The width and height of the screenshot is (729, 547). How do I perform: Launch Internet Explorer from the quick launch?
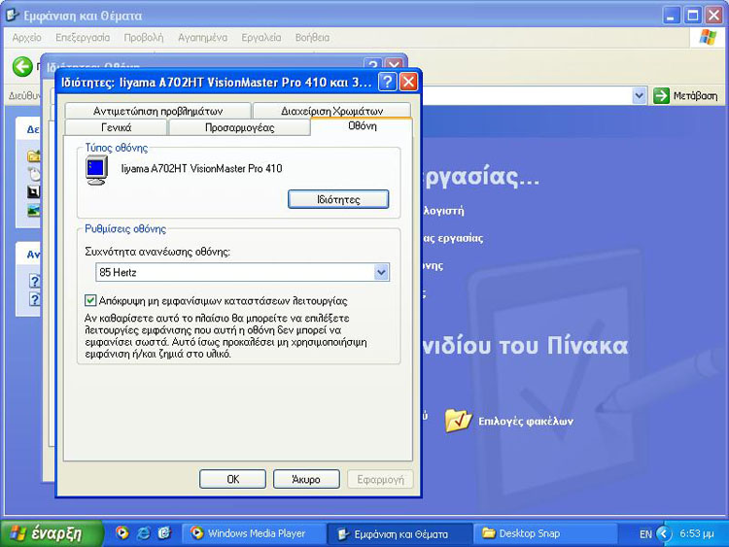pyautogui.click(x=143, y=532)
